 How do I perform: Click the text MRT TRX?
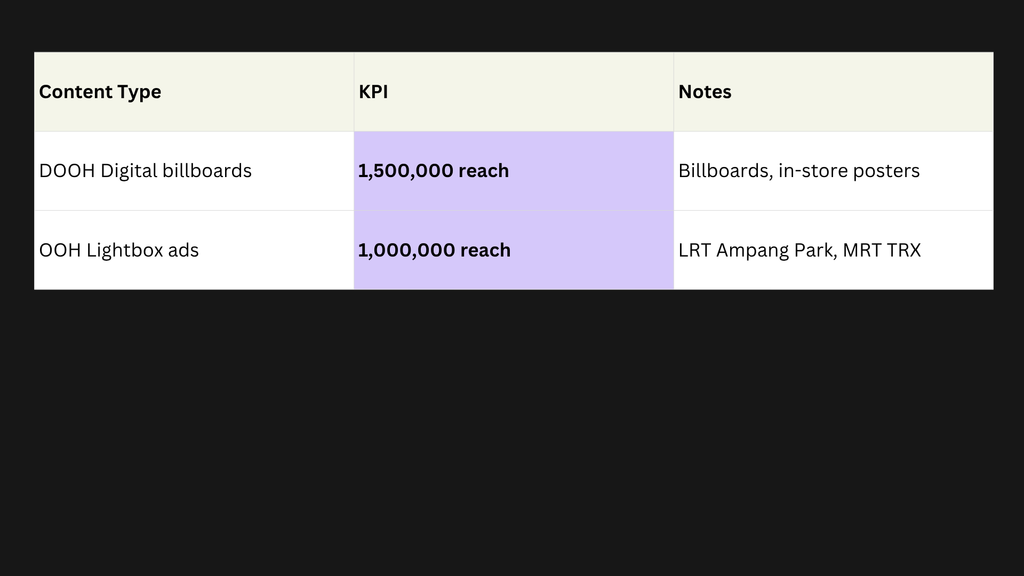click(x=882, y=250)
